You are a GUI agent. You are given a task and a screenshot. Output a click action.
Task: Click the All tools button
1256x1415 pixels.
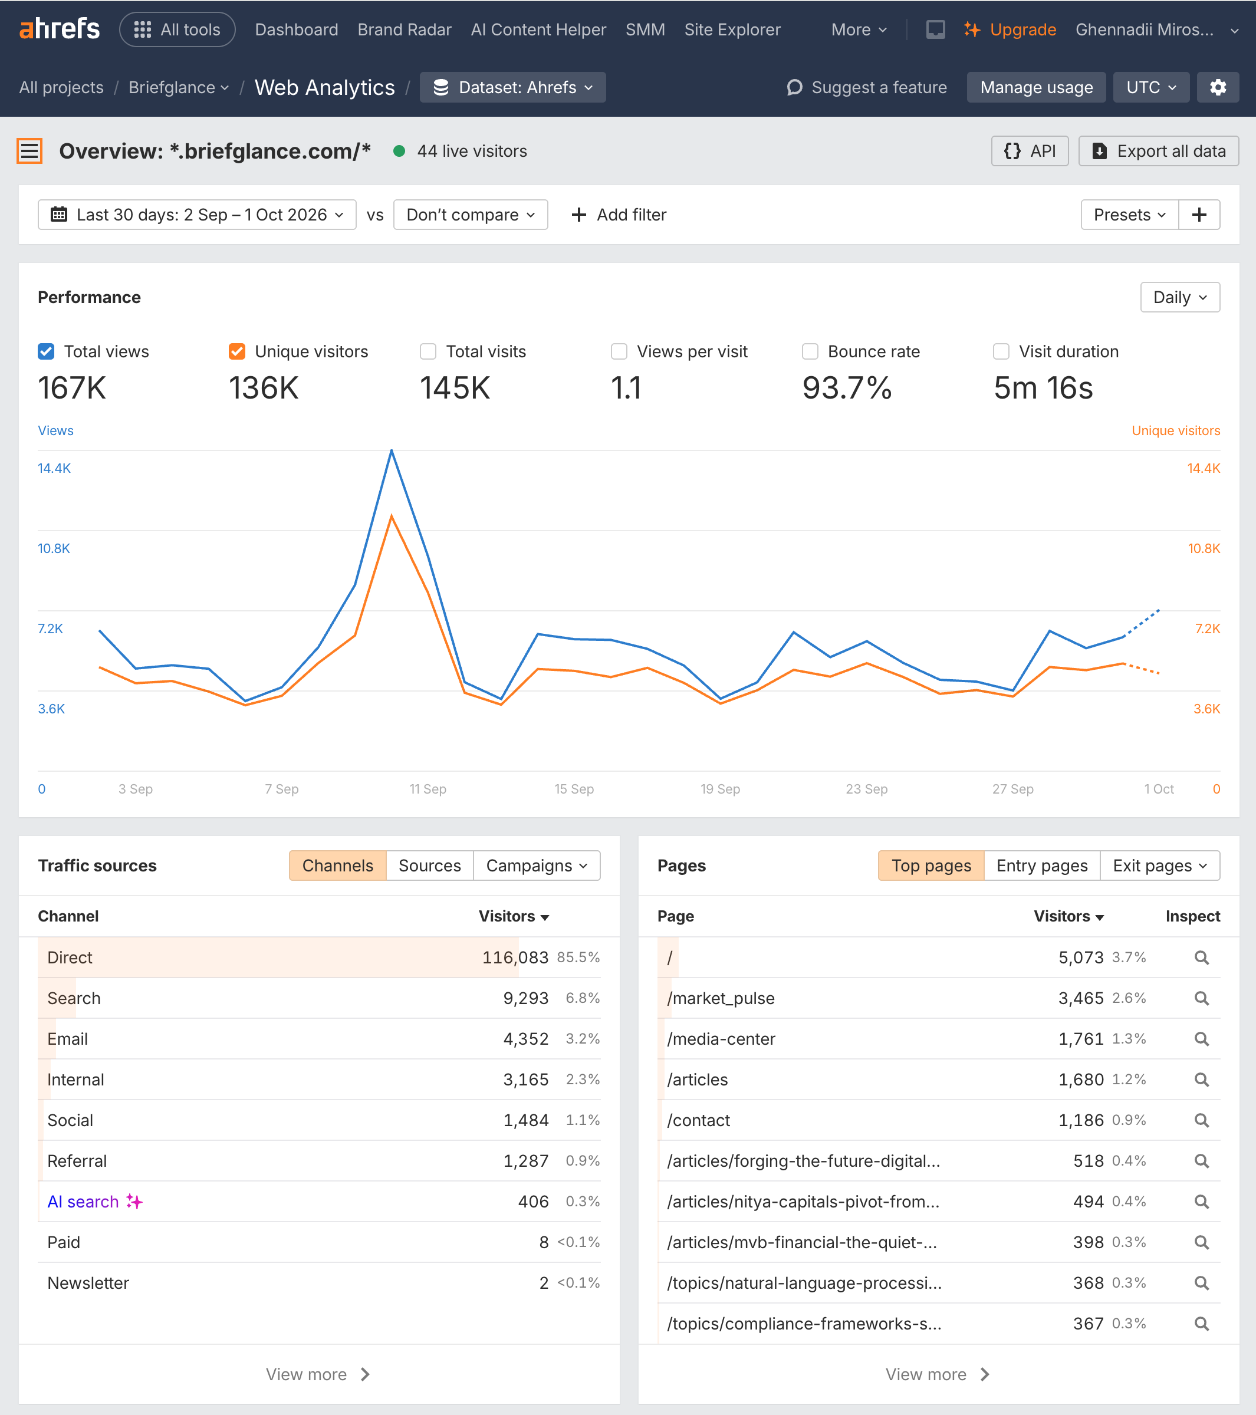tap(177, 29)
